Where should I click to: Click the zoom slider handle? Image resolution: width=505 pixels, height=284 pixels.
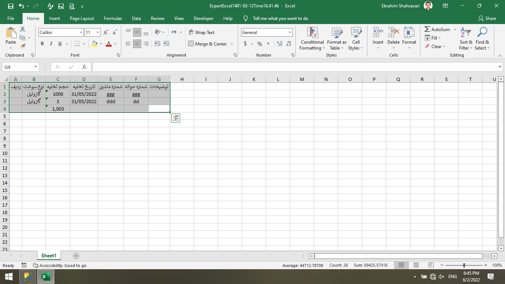(x=464, y=266)
